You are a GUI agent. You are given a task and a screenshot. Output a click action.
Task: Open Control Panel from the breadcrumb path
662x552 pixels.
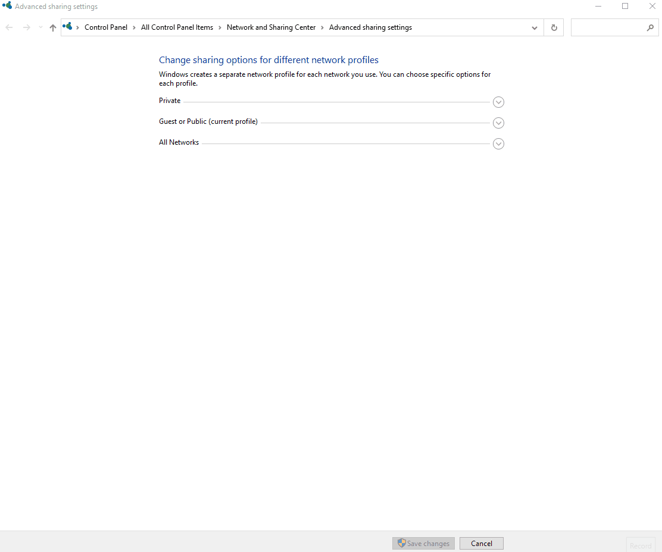106,27
